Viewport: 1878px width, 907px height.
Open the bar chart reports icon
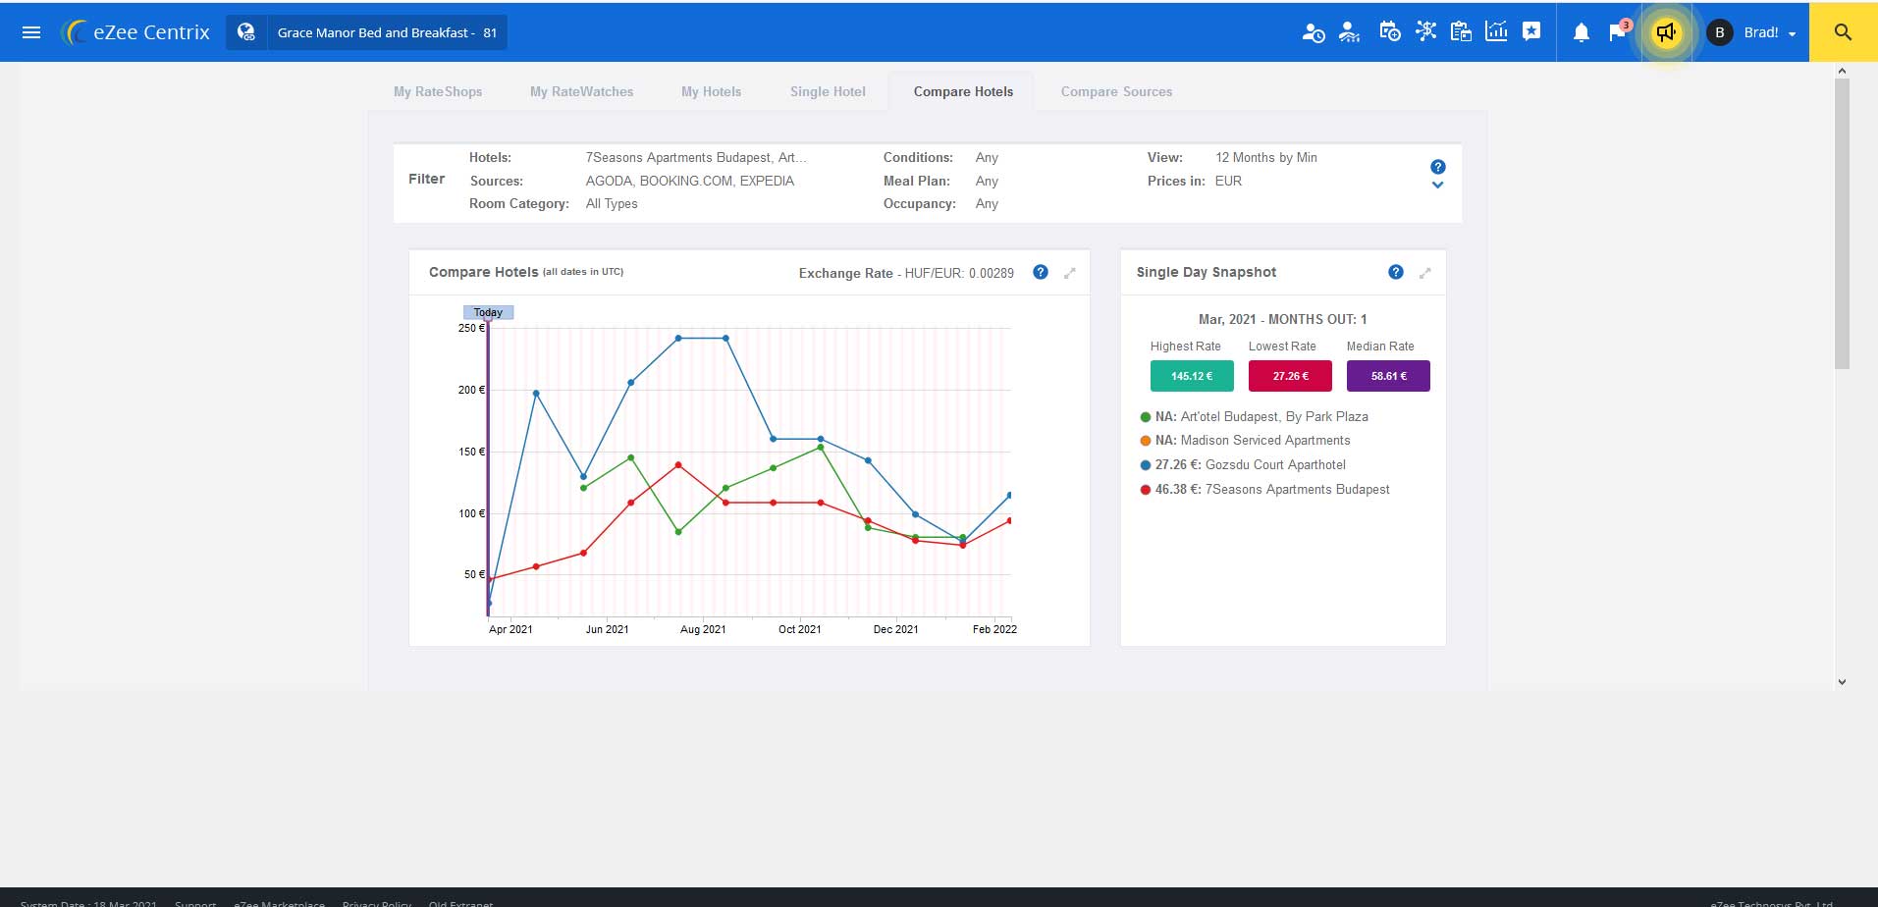(1496, 31)
